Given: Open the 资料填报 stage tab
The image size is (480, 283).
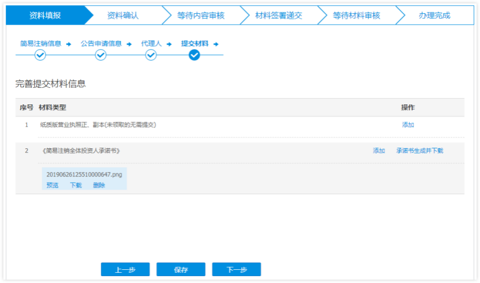Looking at the screenshot, I should pos(45,15).
